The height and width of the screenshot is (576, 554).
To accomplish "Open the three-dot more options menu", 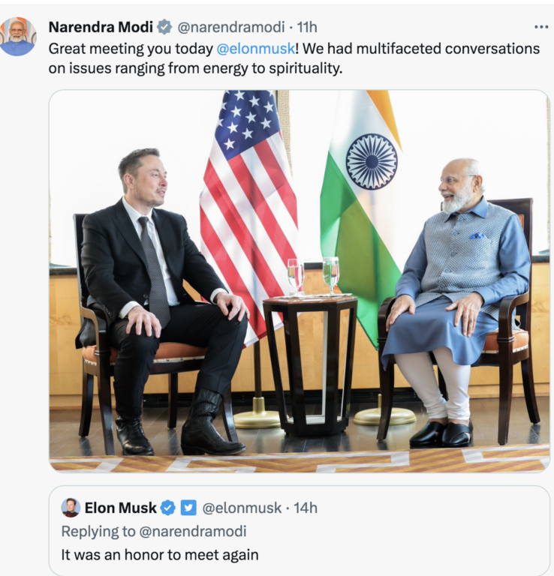I will click(540, 27).
